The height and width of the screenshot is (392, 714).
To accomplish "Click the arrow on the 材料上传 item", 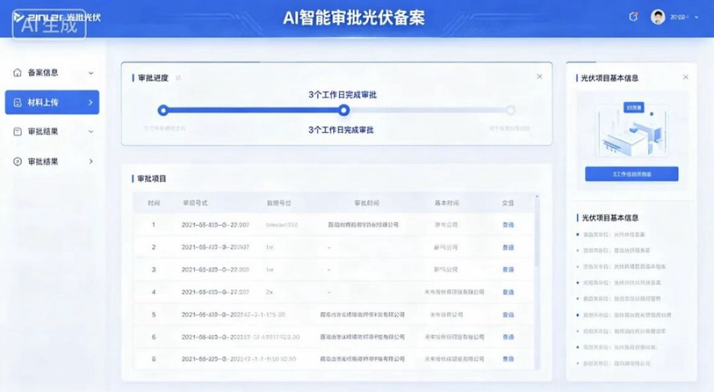I will click(x=91, y=102).
